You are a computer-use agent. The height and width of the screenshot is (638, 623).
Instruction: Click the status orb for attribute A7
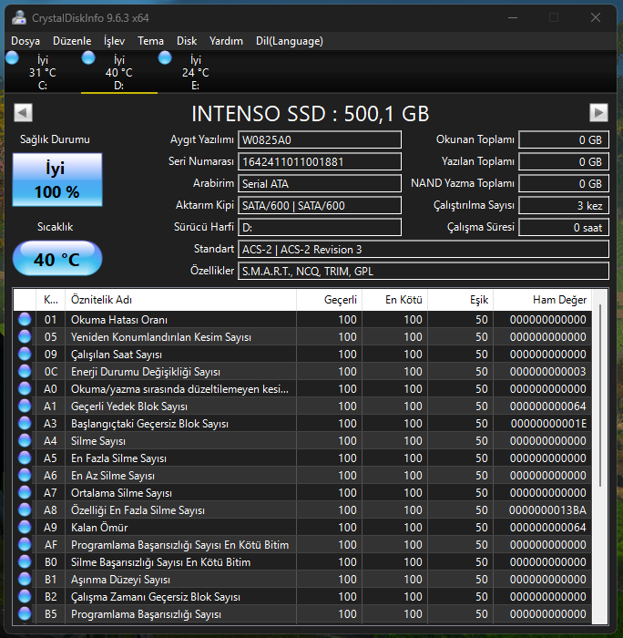click(25, 493)
